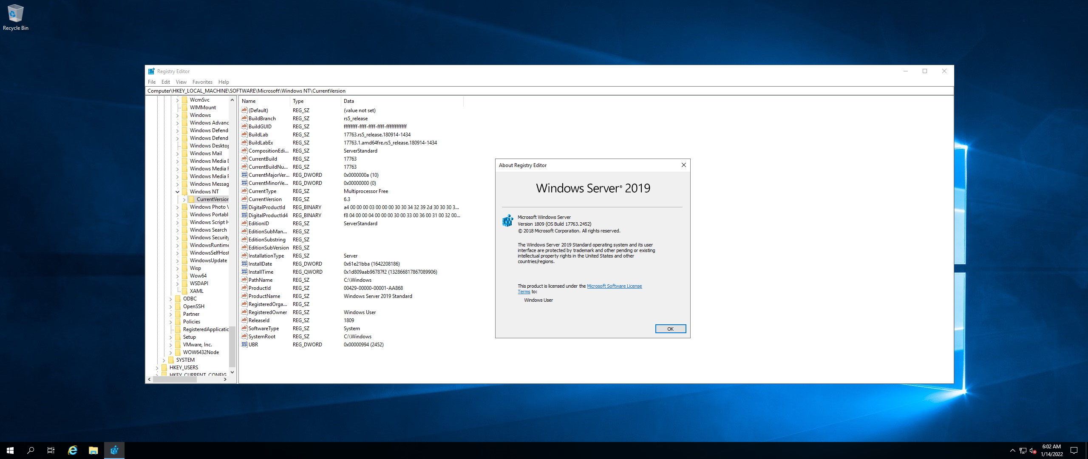
Task: Click tree pane horizontal scrollbar thumb
Action: tap(175, 379)
